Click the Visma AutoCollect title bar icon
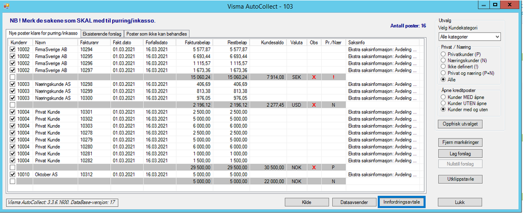Image resolution: width=523 pixels, height=213 pixels. click(x=6, y=6)
